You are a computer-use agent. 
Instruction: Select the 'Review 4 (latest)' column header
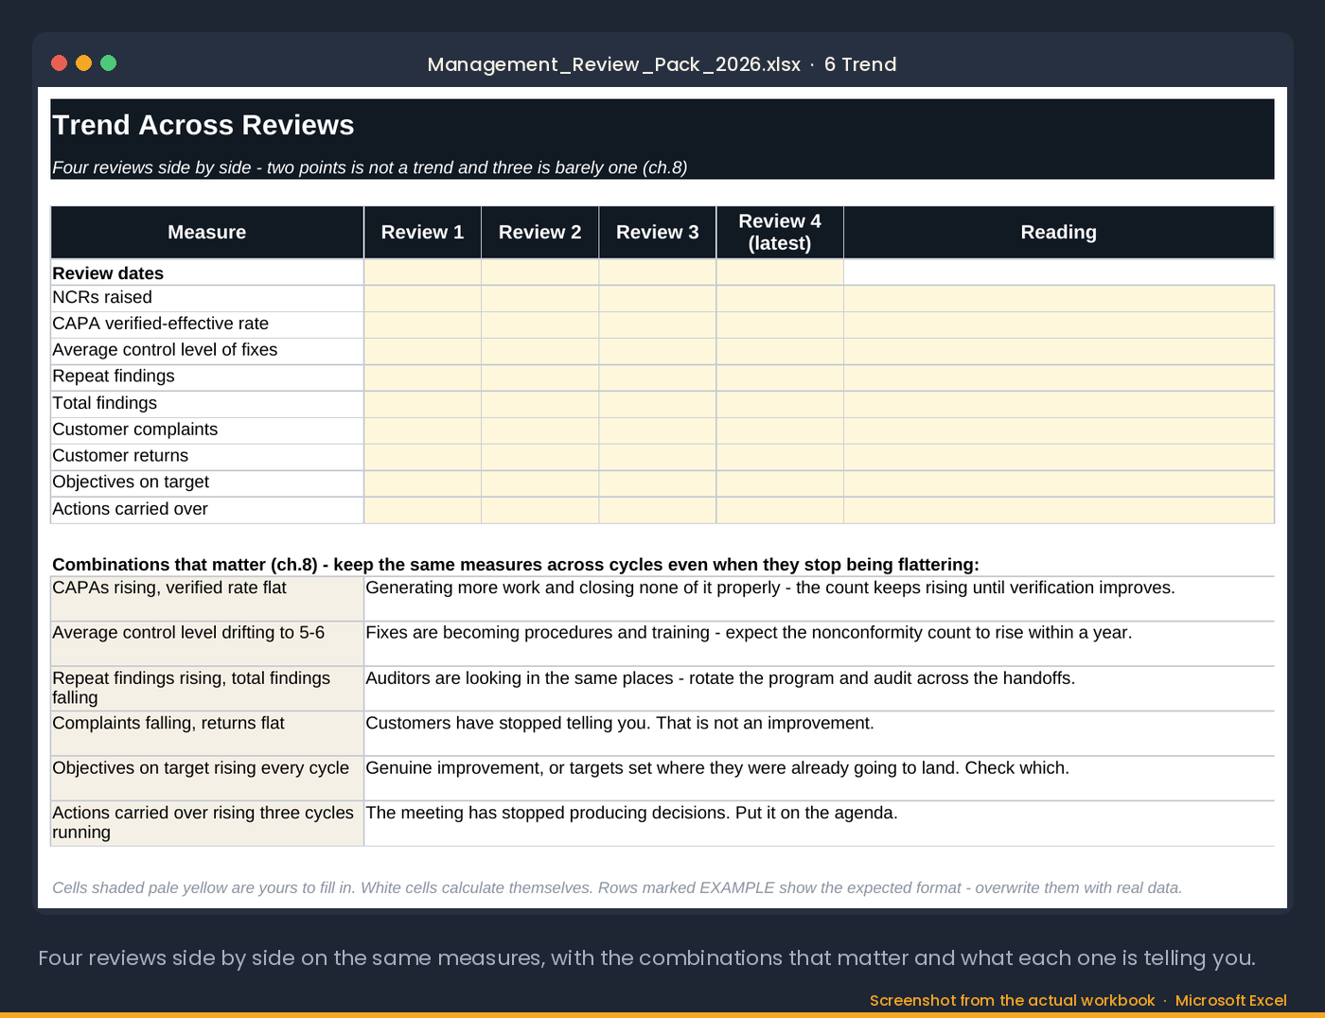point(780,233)
